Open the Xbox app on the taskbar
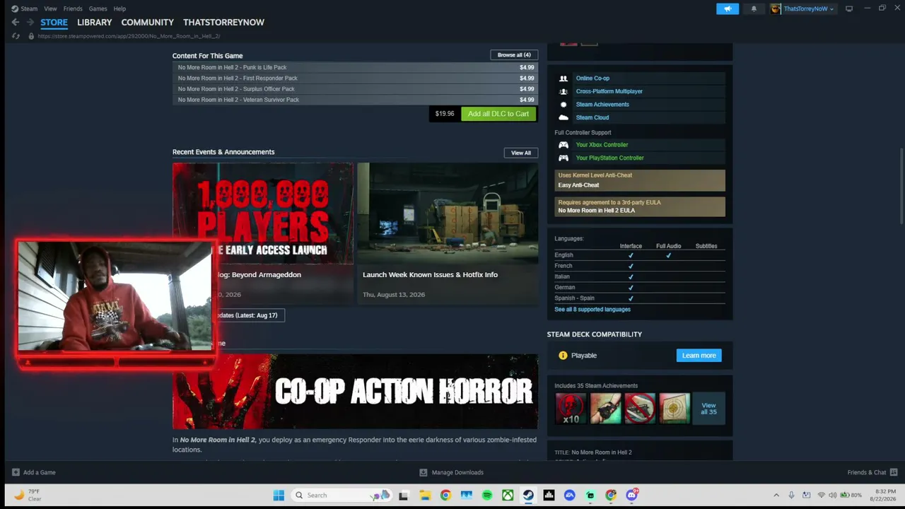 (508, 495)
